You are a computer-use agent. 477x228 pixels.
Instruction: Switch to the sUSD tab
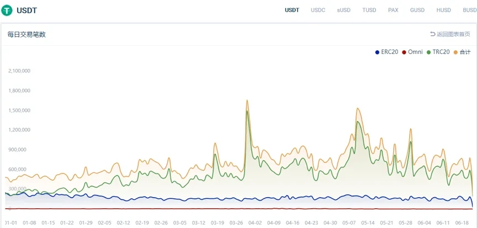coord(343,10)
